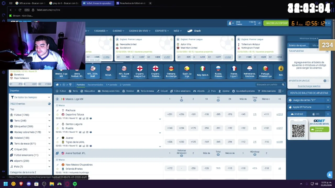
Task: Click the globe icon beside 7822 Eventos
Action: click(x=49, y=104)
